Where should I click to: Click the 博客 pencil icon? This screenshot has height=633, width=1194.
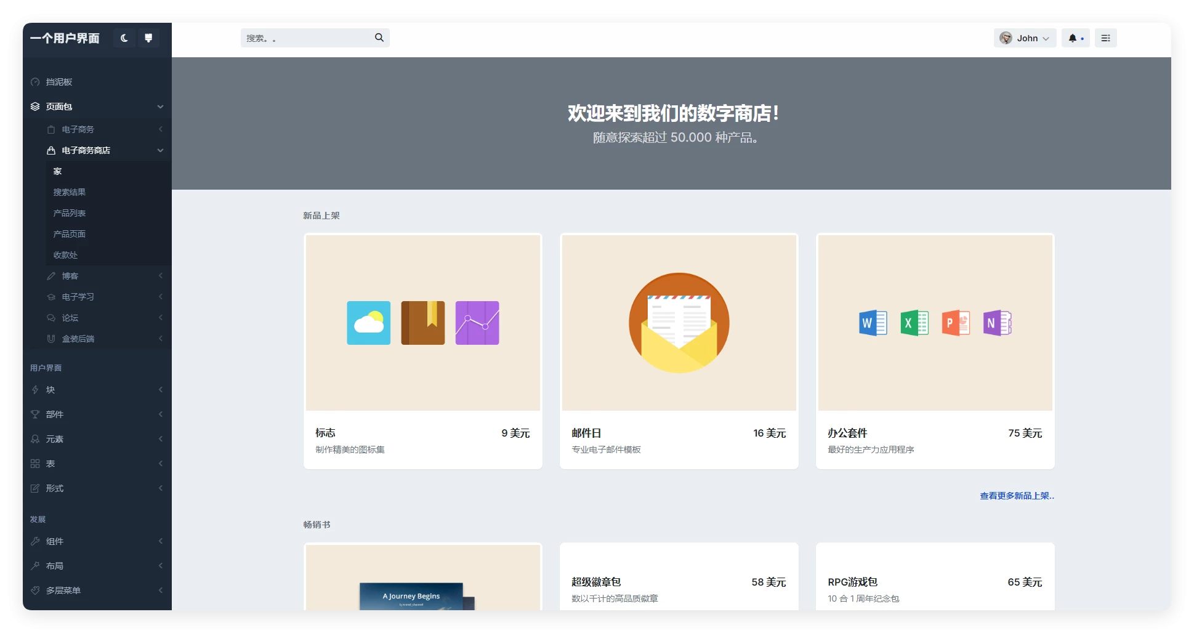click(x=51, y=276)
